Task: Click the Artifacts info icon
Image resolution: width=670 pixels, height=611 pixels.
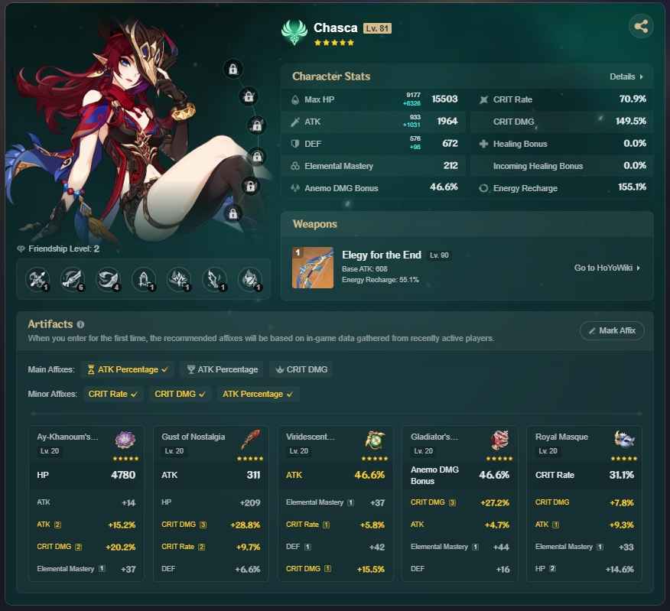Action: point(81,324)
